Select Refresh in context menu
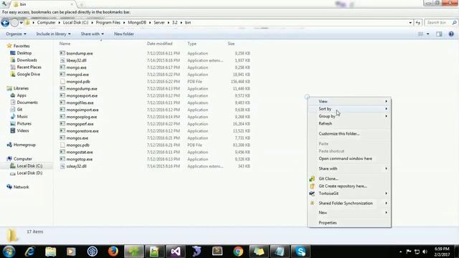 click(x=349, y=123)
